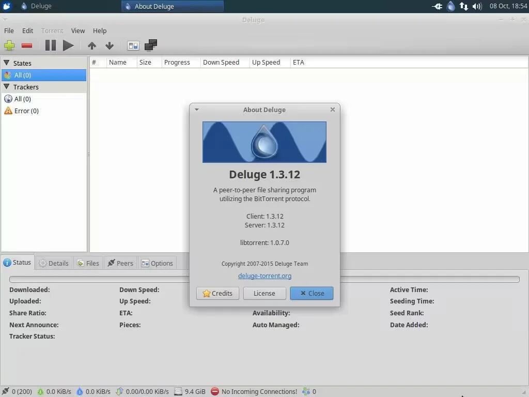This screenshot has height=397, width=529.
Task: Click the Credits button in About dialog
Action: coord(217,294)
